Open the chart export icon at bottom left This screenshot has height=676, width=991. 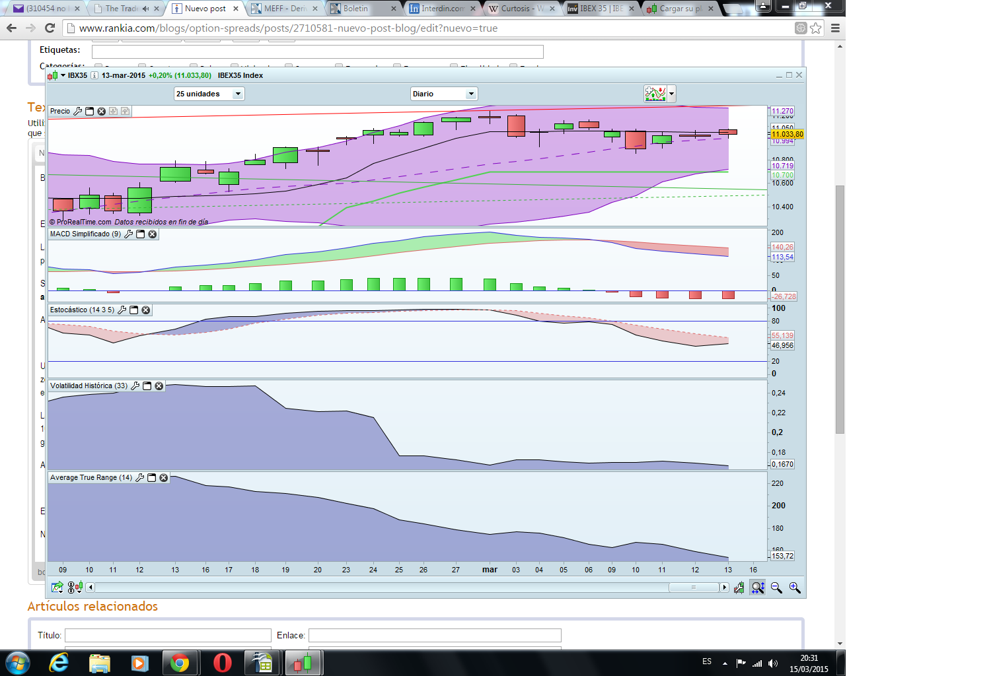click(57, 587)
